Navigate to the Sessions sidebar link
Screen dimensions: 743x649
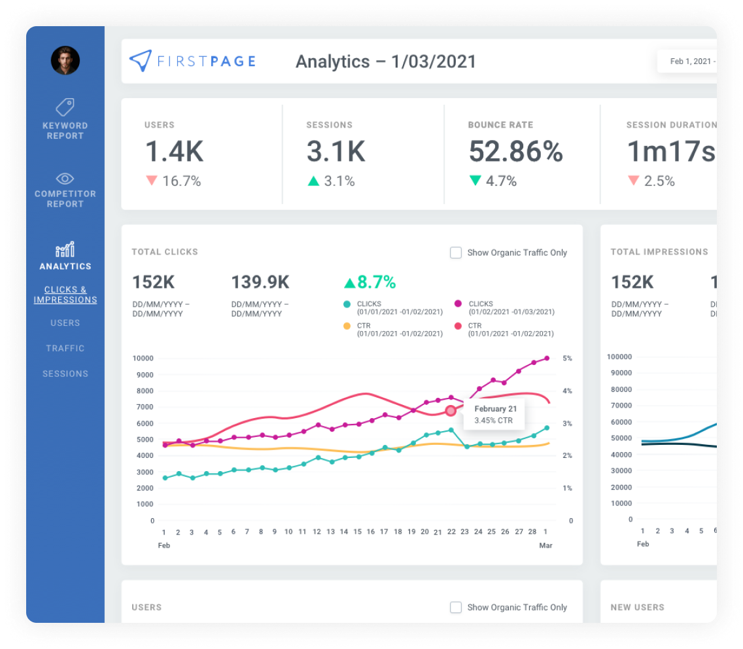[x=65, y=374]
